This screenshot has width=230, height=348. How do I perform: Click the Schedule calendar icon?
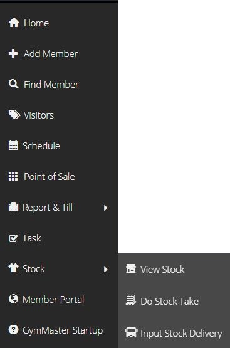click(x=13, y=145)
